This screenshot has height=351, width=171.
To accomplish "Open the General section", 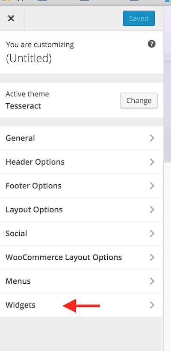I will [x=82, y=138].
